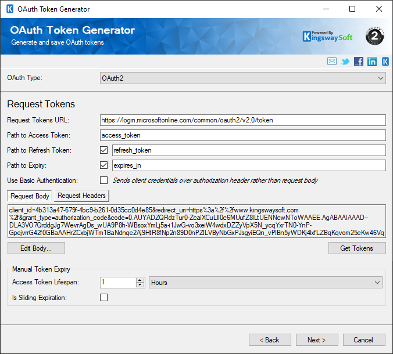Select the Request Body tab
393x354 pixels.
click(x=30, y=196)
